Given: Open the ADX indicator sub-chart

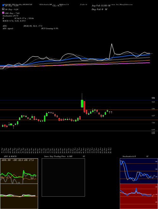Looking at the screenshot, I should tap(19, 171).
